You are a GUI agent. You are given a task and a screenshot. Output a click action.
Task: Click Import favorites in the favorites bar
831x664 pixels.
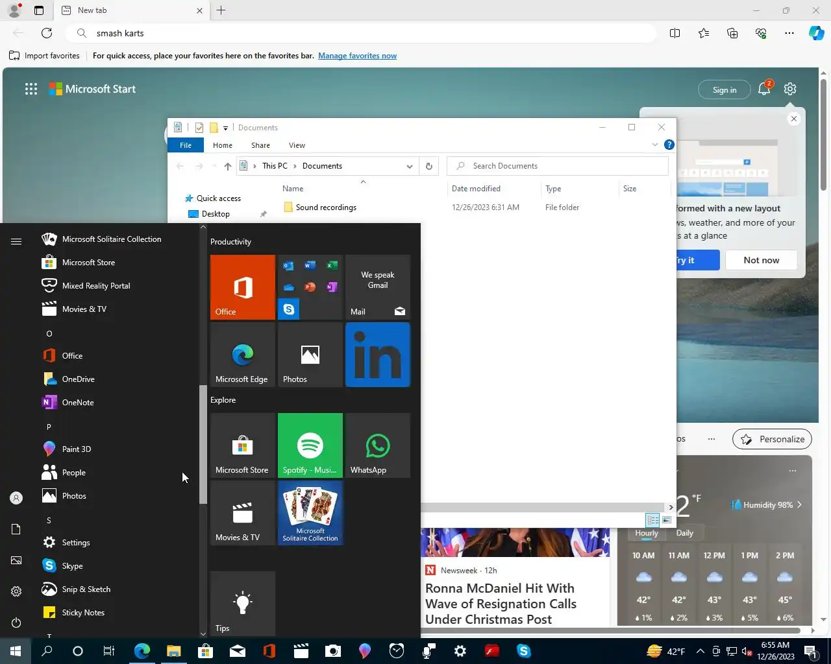point(44,56)
